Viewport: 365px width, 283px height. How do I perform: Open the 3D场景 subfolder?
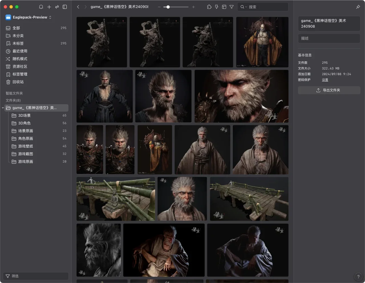tap(39, 115)
